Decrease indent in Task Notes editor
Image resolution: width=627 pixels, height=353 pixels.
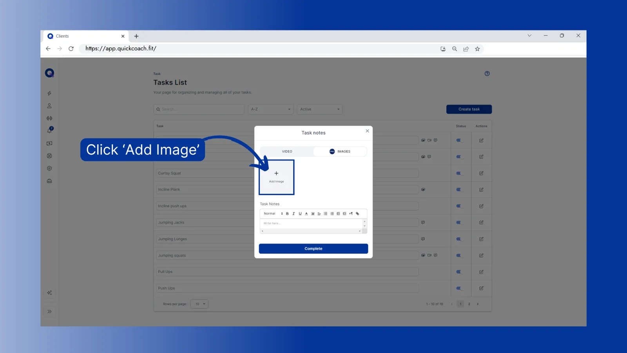click(x=338, y=214)
